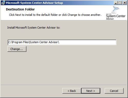This screenshot has height=98, width=128.
Task: Click the disabled maximize button
Action: pyautogui.click(x=120, y=3)
